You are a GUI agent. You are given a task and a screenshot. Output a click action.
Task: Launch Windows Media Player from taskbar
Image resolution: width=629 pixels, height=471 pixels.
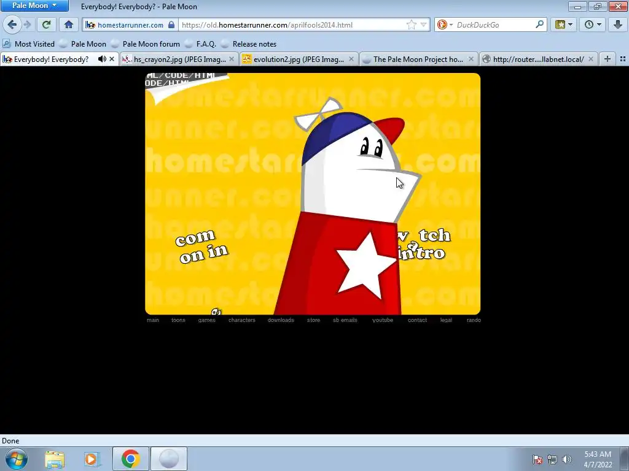pyautogui.click(x=92, y=459)
